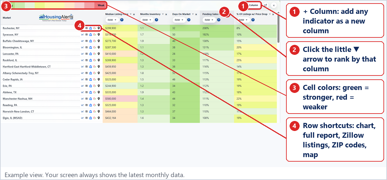Open RAW dropdown under % Of Listings w/ Price Drop
The height and width of the screenshot is (180, 387).
(243, 20)
